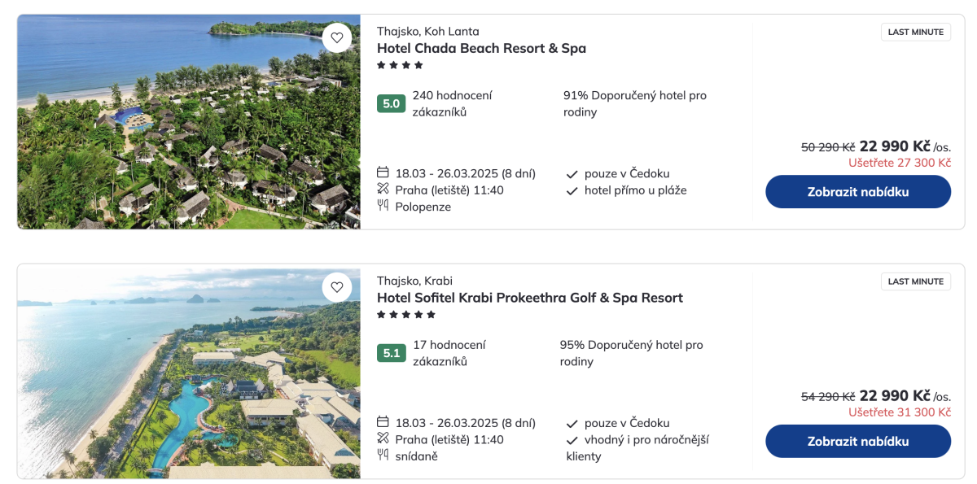This screenshot has width=977, height=484.
Task: Click cutlery icon next to Polopenze
Action: point(383,206)
